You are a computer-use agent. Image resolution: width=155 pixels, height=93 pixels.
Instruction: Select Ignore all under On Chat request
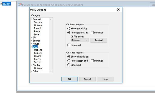click(69, 65)
